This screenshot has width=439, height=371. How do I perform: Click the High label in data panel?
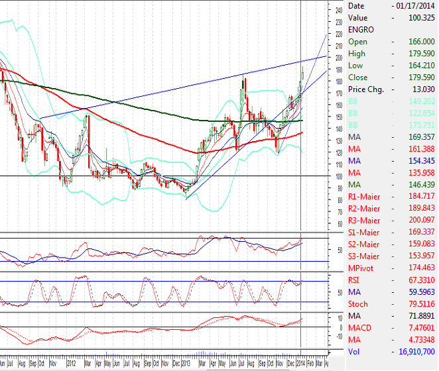pos(357,54)
